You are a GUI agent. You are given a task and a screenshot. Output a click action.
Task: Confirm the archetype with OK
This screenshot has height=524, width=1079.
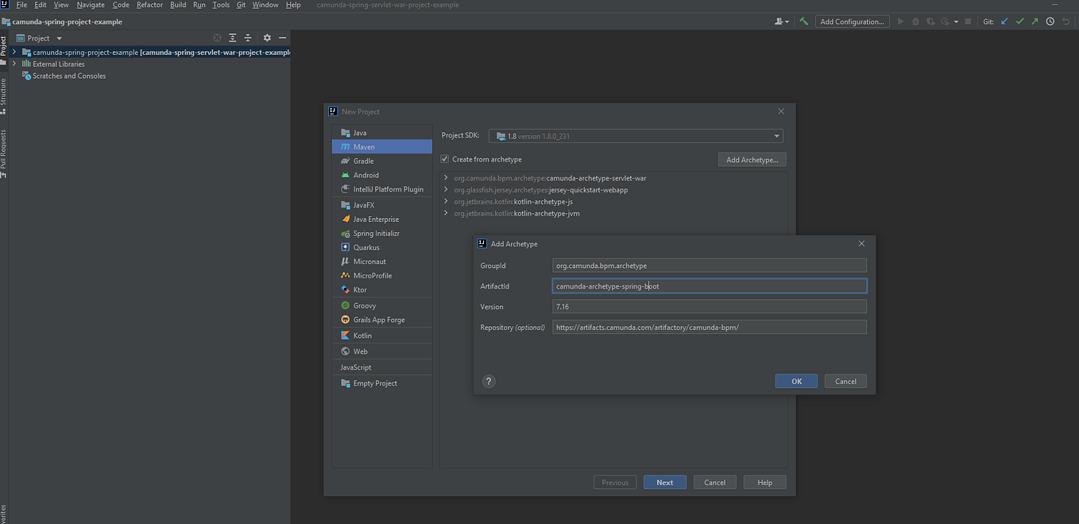[795, 381]
